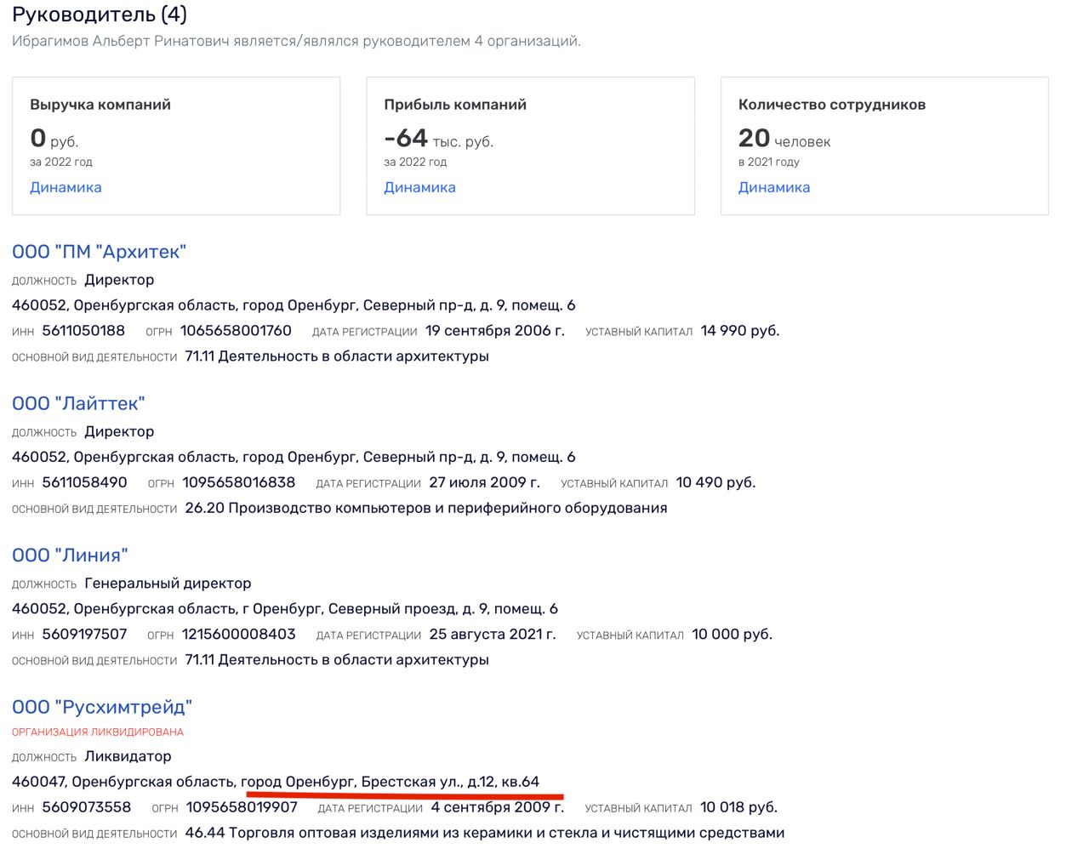Select INN value 5609073558
This screenshot has height=860, width=1089.
coord(87,807)
